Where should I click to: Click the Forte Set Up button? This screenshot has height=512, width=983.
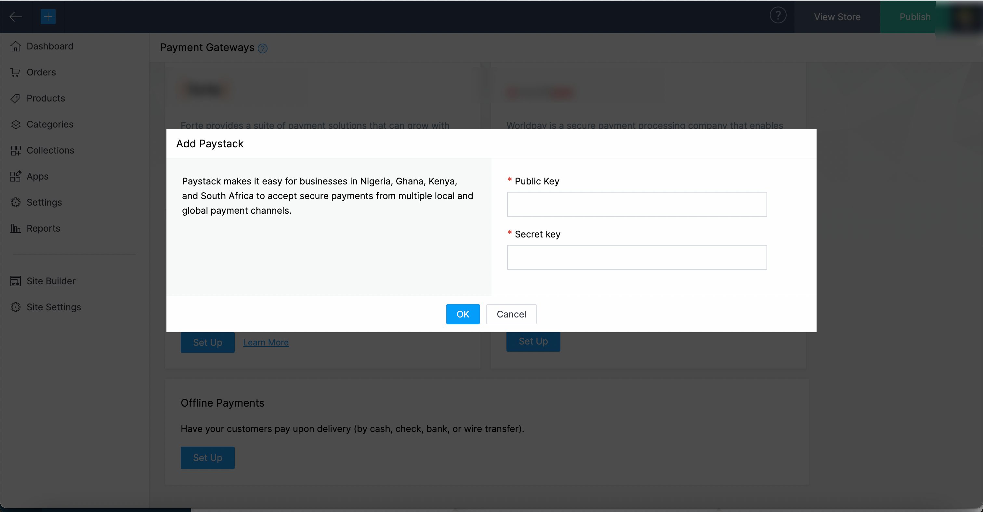207,342
